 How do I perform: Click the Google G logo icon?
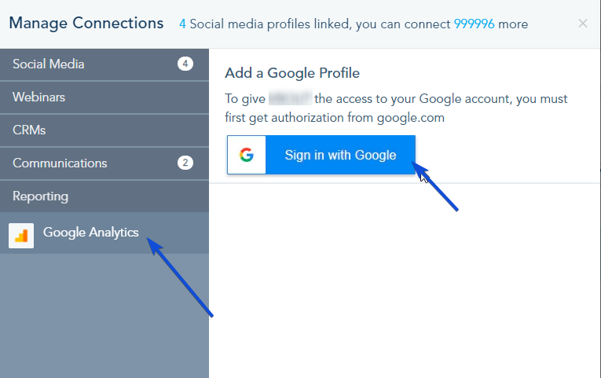point(247,155)
